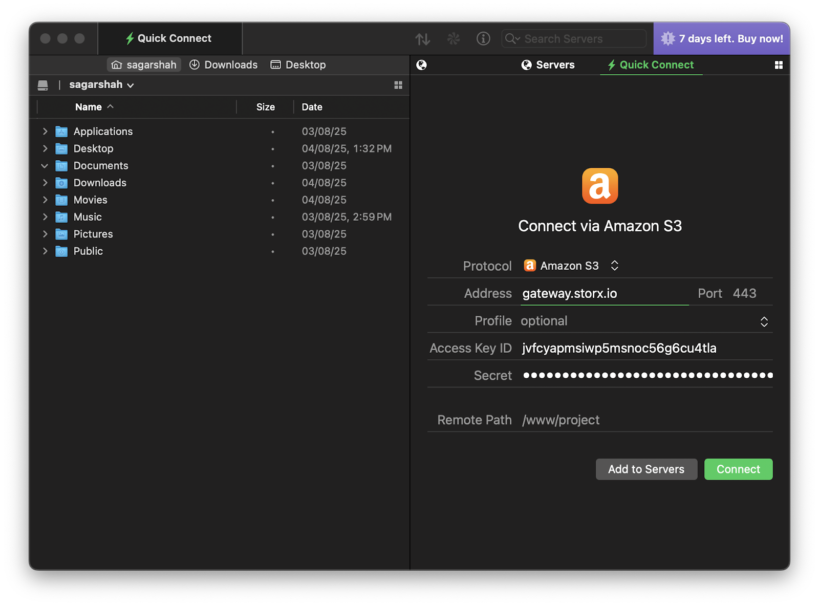Select the Movies row name
Image resolution: width=819 pixels, height=606 pixels.
[x=90, y=200]
